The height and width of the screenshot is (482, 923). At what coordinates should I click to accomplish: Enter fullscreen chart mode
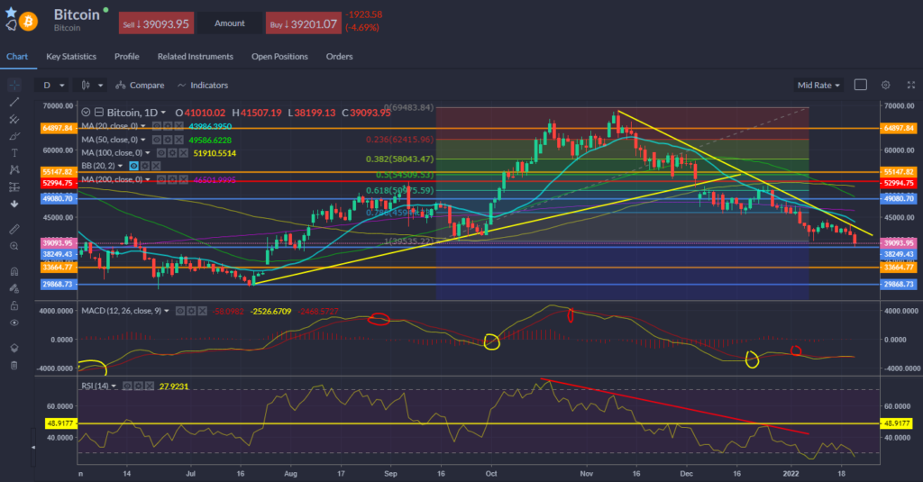click(908, 85)
